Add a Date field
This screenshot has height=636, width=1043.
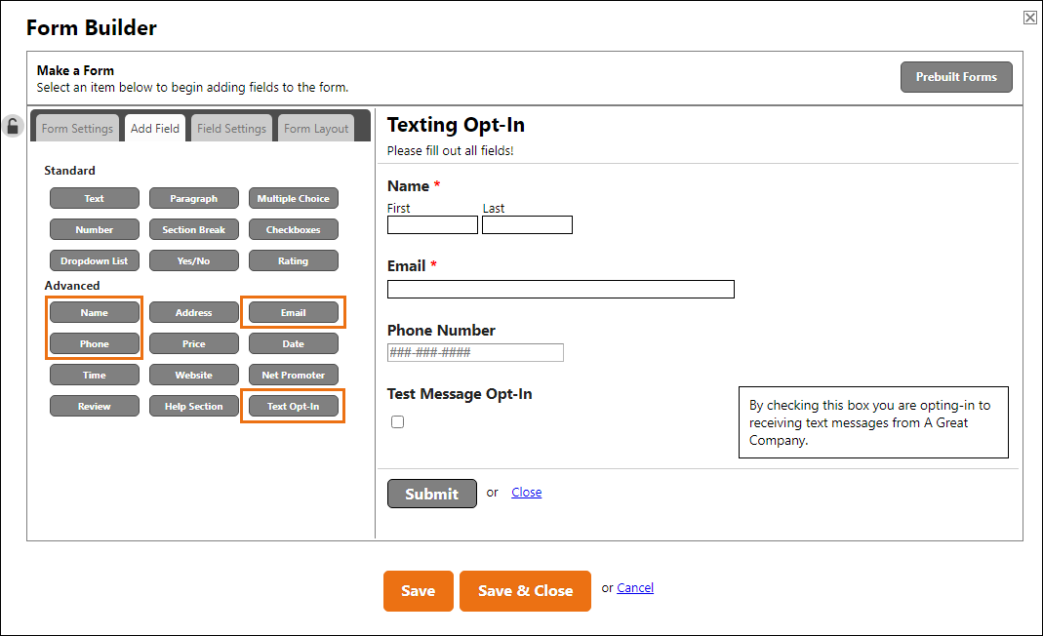point(294,344)
